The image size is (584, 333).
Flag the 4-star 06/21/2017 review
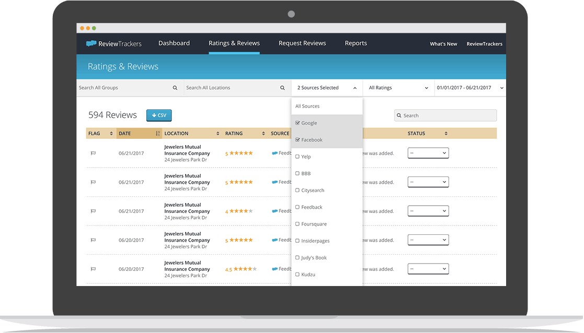coord(93,211)
